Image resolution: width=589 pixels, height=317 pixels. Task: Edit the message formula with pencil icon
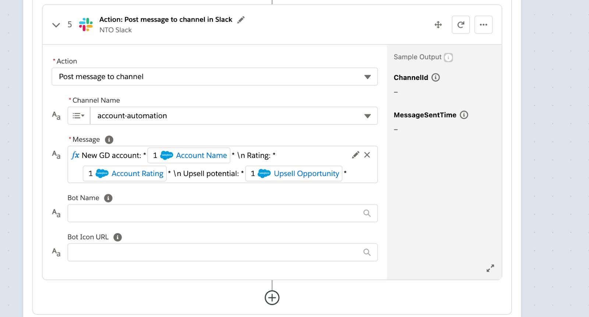[355, 155]
